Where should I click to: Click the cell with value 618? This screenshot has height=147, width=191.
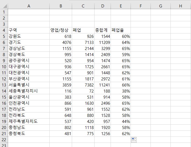[61, 36]
